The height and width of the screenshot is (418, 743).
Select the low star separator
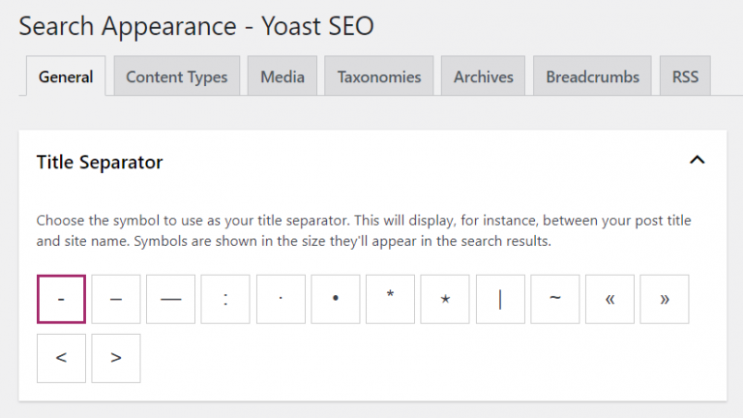445,299
